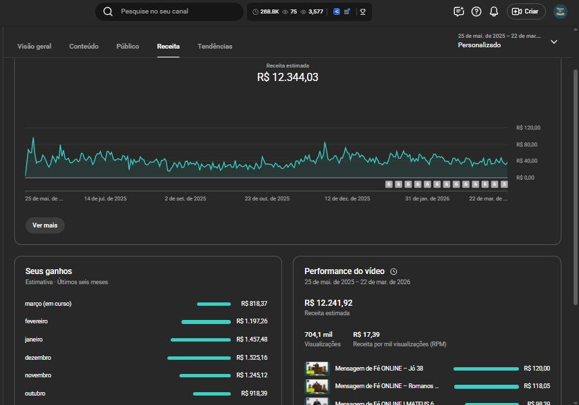
Task: Click the Criar button
Action: (x=526, y=11)
